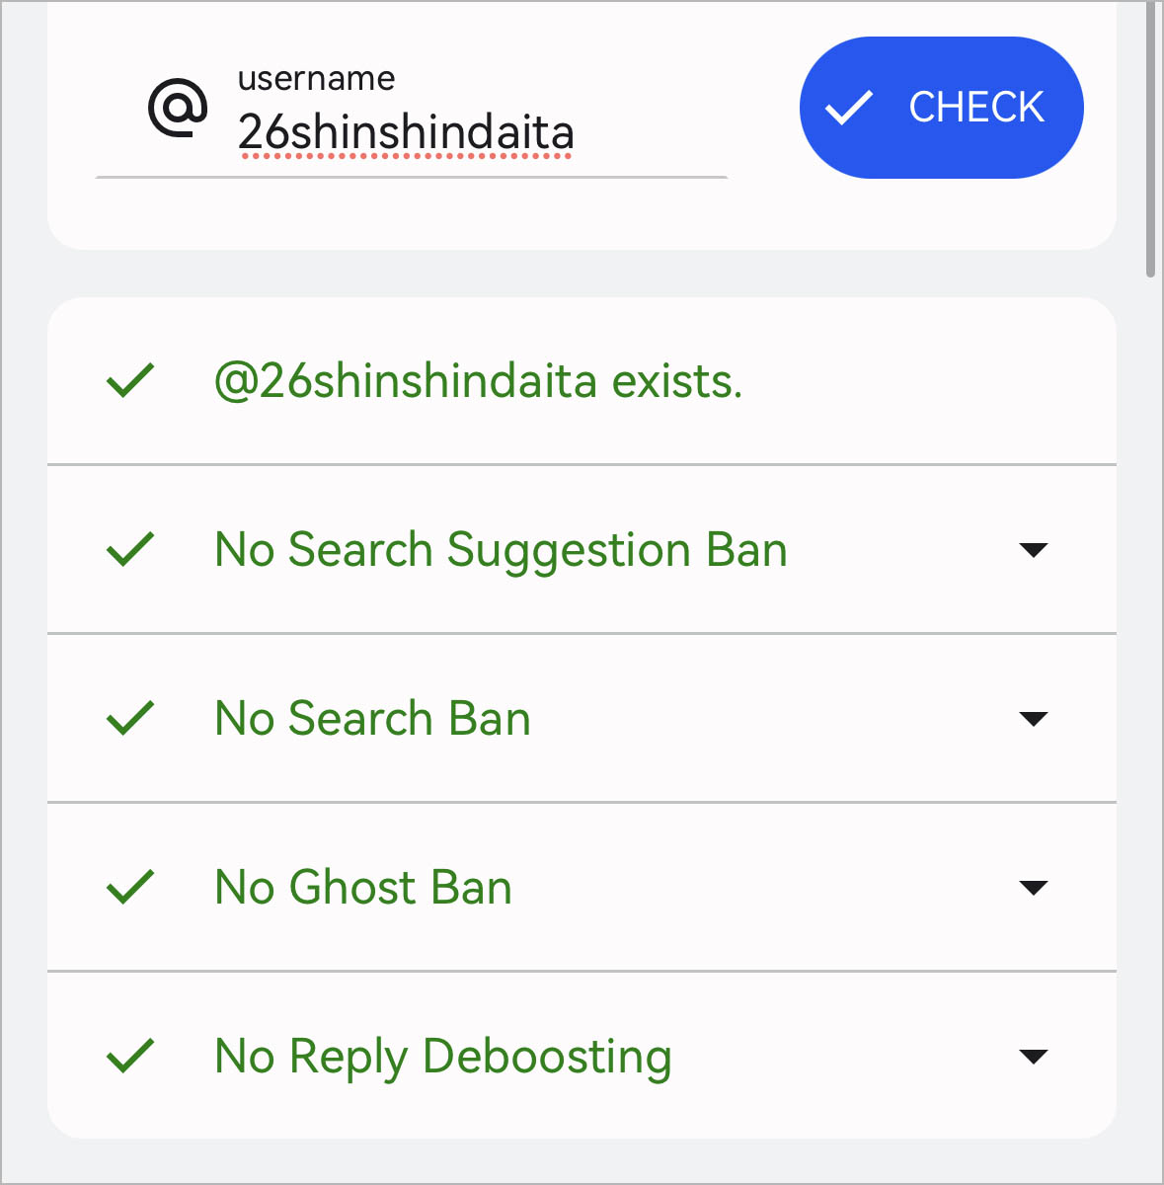
Task: Open the No Search Ban row label
Action: 372,719
